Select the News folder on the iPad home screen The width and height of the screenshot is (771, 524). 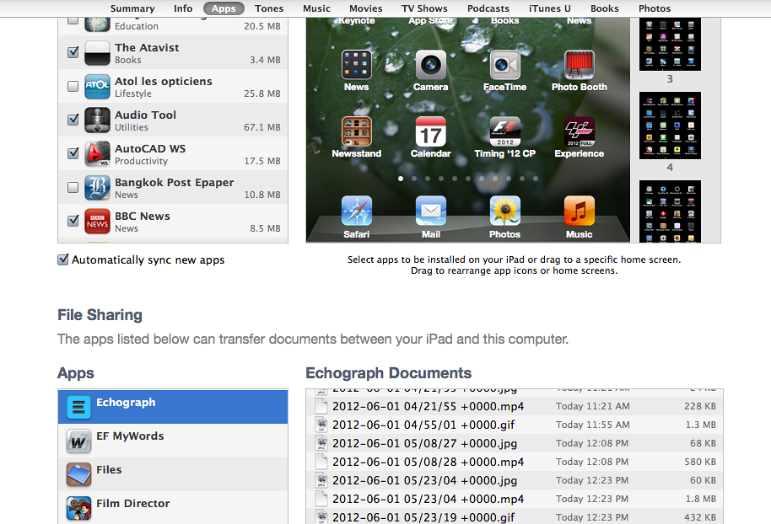(357, 65)
